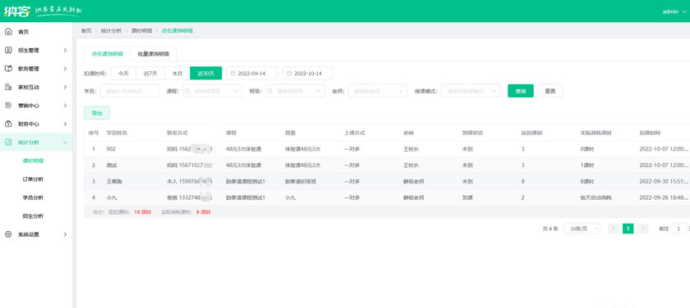This screenshot has width=690, height=308.
Task: Expand the 财务中心 menu chevron
Action: click(x=65, y=125)
